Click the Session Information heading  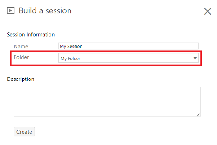point(31,35)
